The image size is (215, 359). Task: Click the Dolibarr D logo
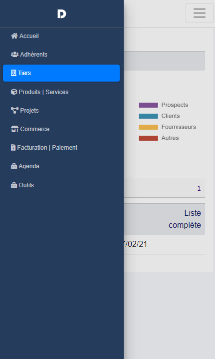(61, 14)
